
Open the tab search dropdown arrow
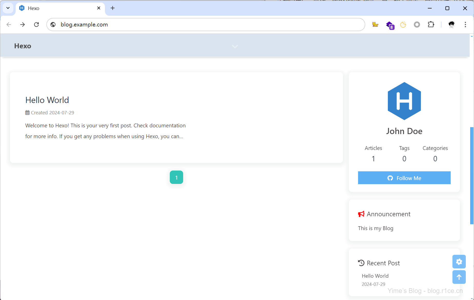(x=8, y=8)
